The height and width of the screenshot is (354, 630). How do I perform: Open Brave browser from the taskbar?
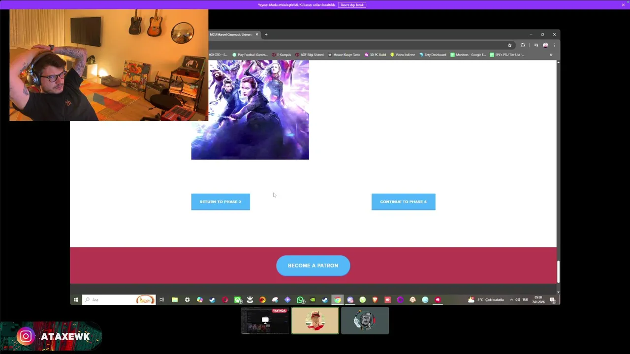(x=375, y=300)
